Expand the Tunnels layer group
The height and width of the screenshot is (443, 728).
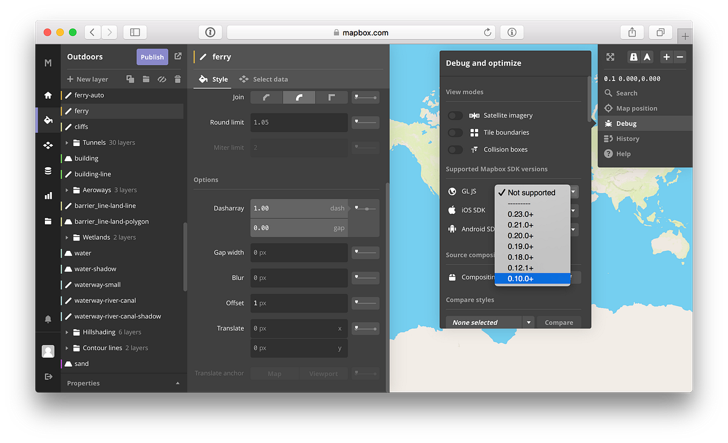pos(67,142)
